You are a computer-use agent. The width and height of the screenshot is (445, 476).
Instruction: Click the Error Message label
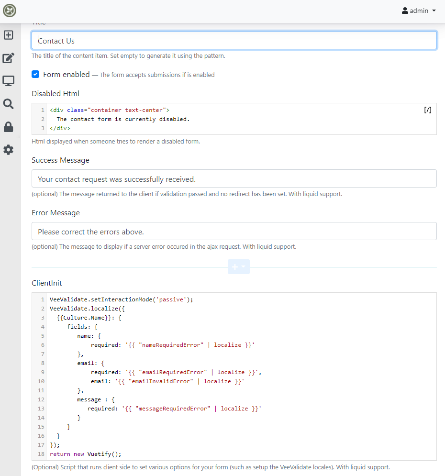[56, 213]
